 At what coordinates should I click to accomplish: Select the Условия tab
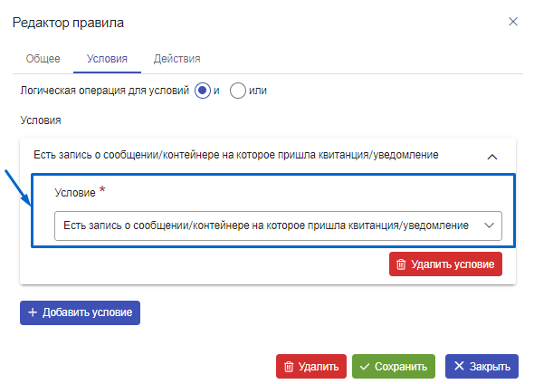[107, 59]
